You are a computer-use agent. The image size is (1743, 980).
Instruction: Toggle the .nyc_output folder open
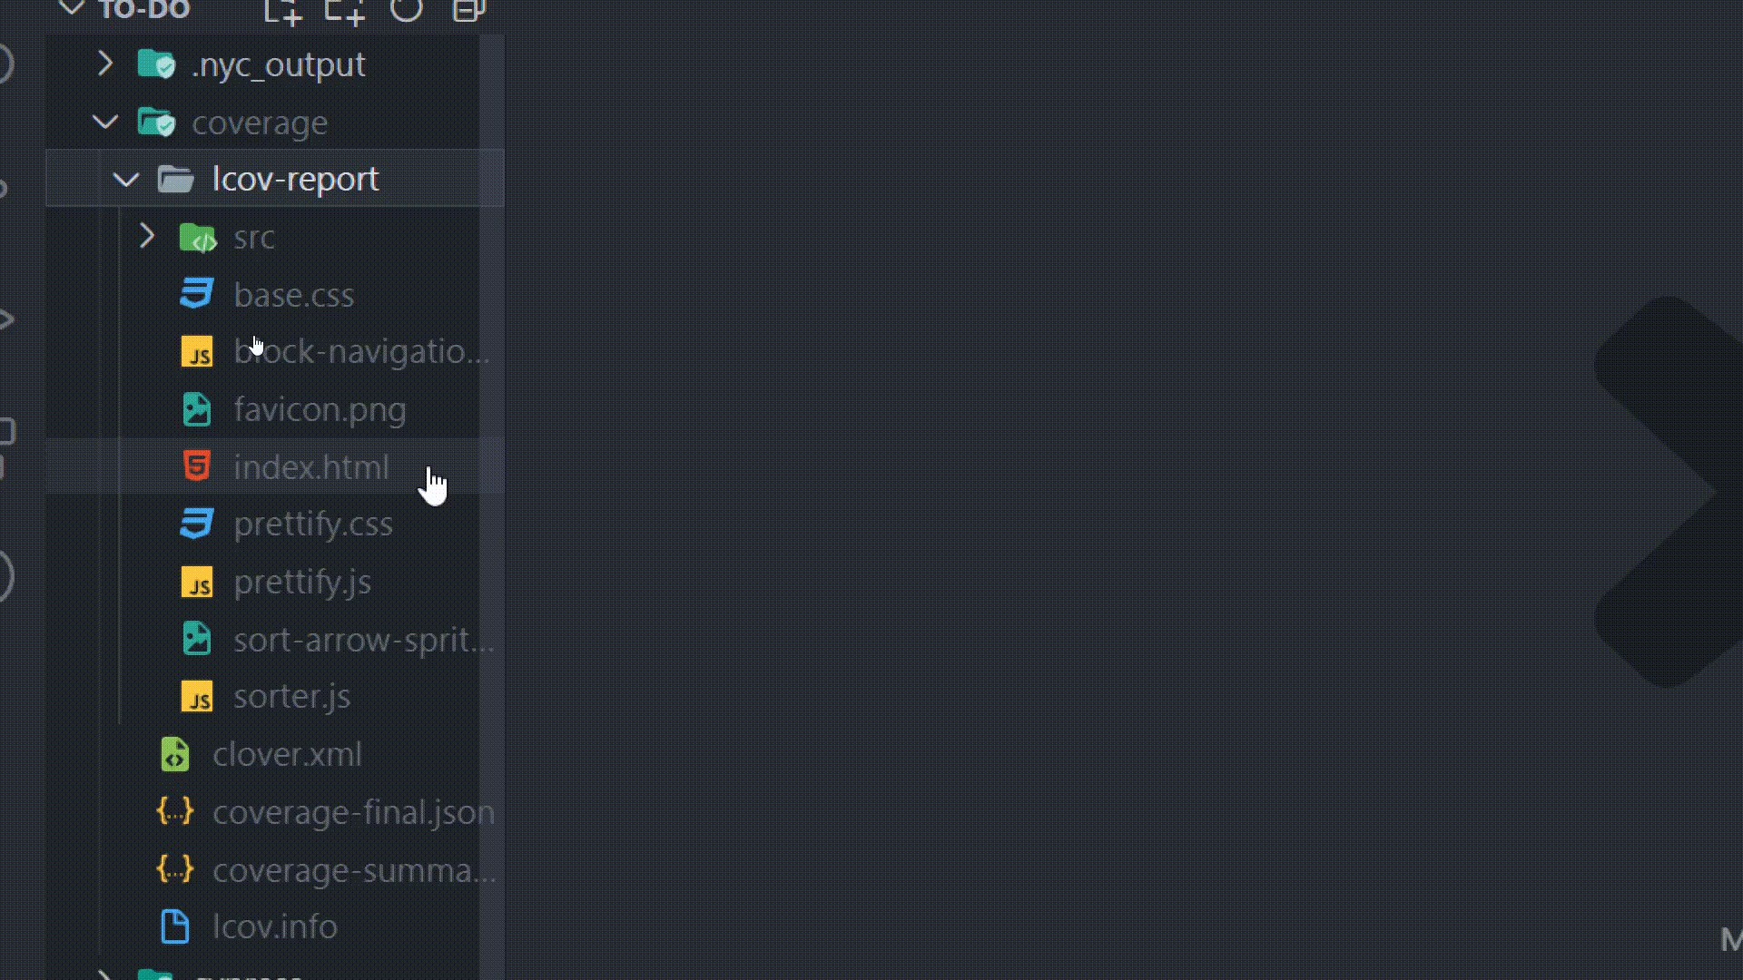104,64
